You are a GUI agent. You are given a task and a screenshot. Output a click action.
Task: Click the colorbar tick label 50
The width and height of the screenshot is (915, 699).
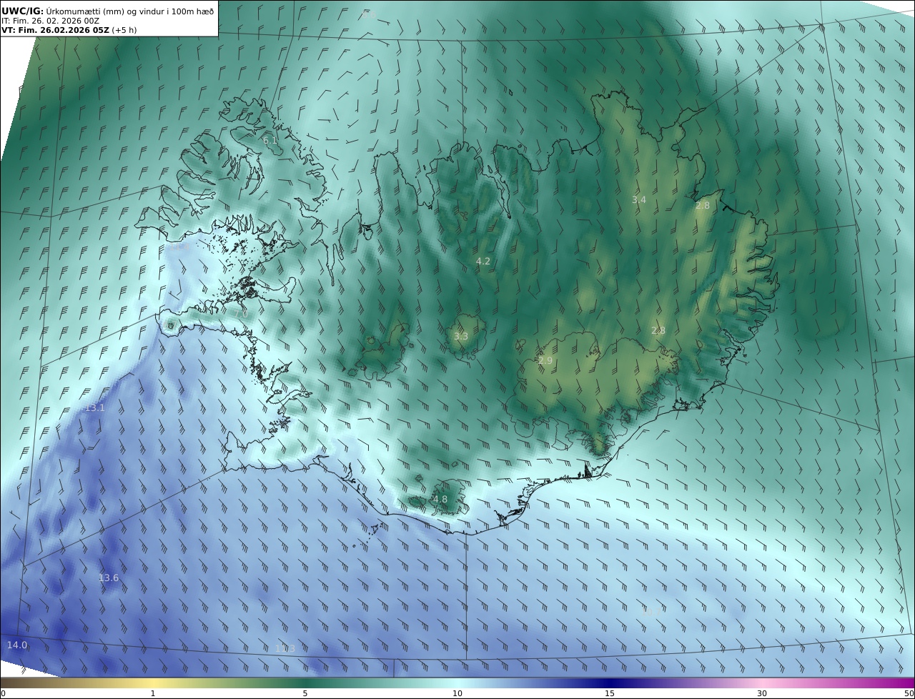(x=909, y=693)
